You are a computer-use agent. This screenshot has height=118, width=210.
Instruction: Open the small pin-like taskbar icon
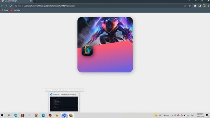30,115
